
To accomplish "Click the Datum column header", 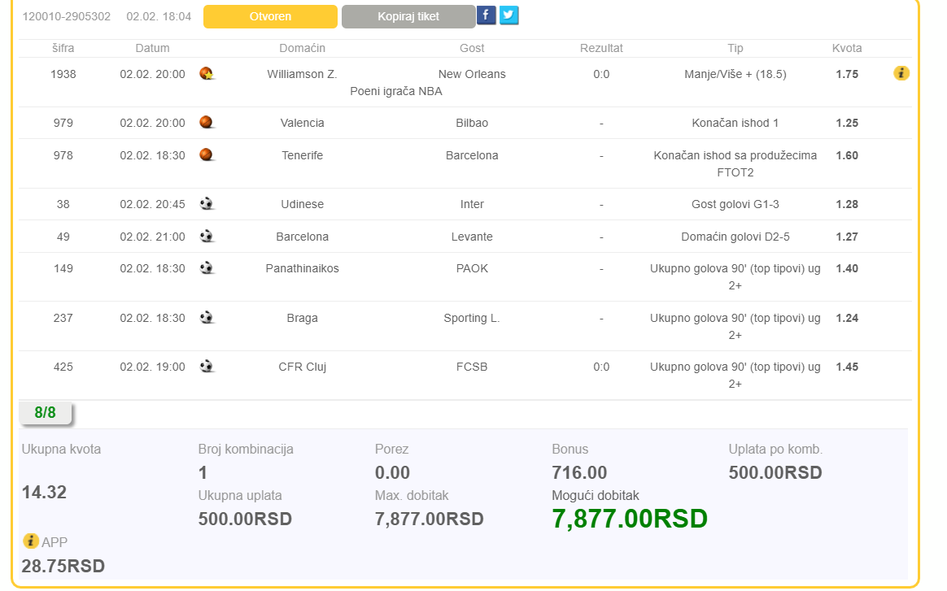I will 152,48.
